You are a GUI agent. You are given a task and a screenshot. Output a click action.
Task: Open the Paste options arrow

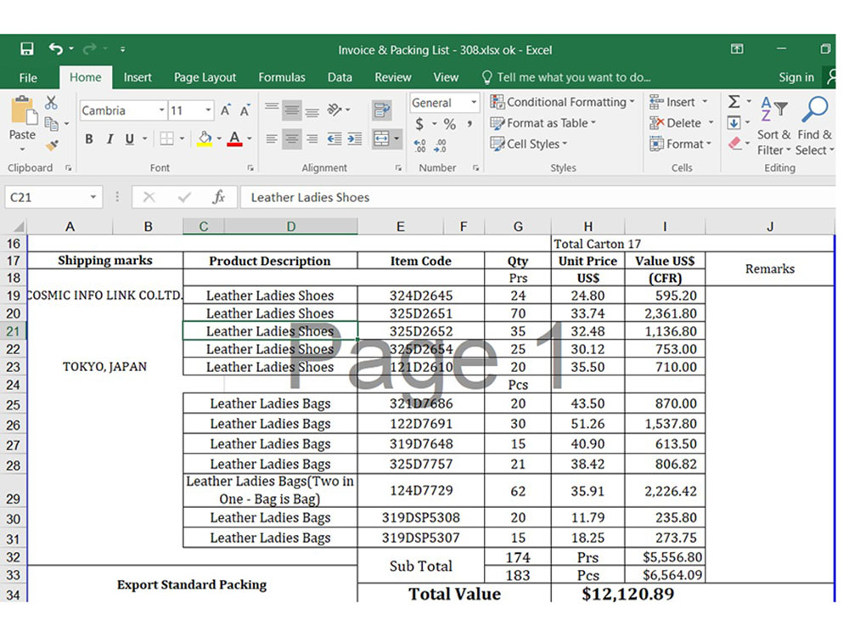tap(22, 149)
